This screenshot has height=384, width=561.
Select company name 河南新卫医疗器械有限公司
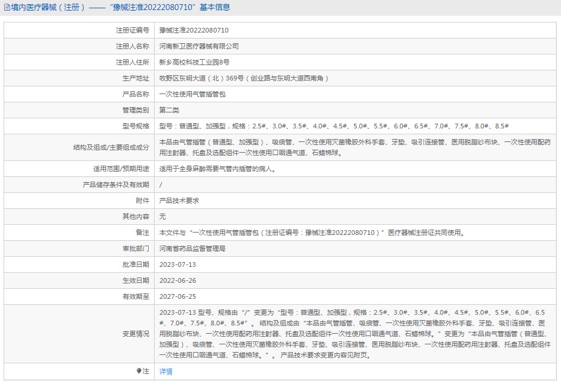click(x=199, y=46)
